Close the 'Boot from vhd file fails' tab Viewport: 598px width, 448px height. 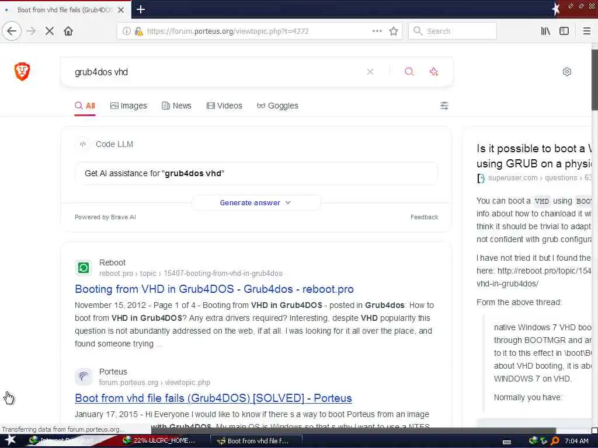coord(121,10)
